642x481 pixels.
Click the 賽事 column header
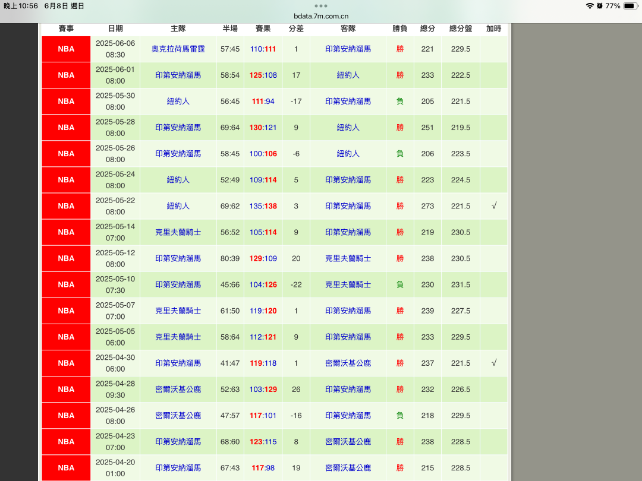pyautogui.click(x=66, y=29)
